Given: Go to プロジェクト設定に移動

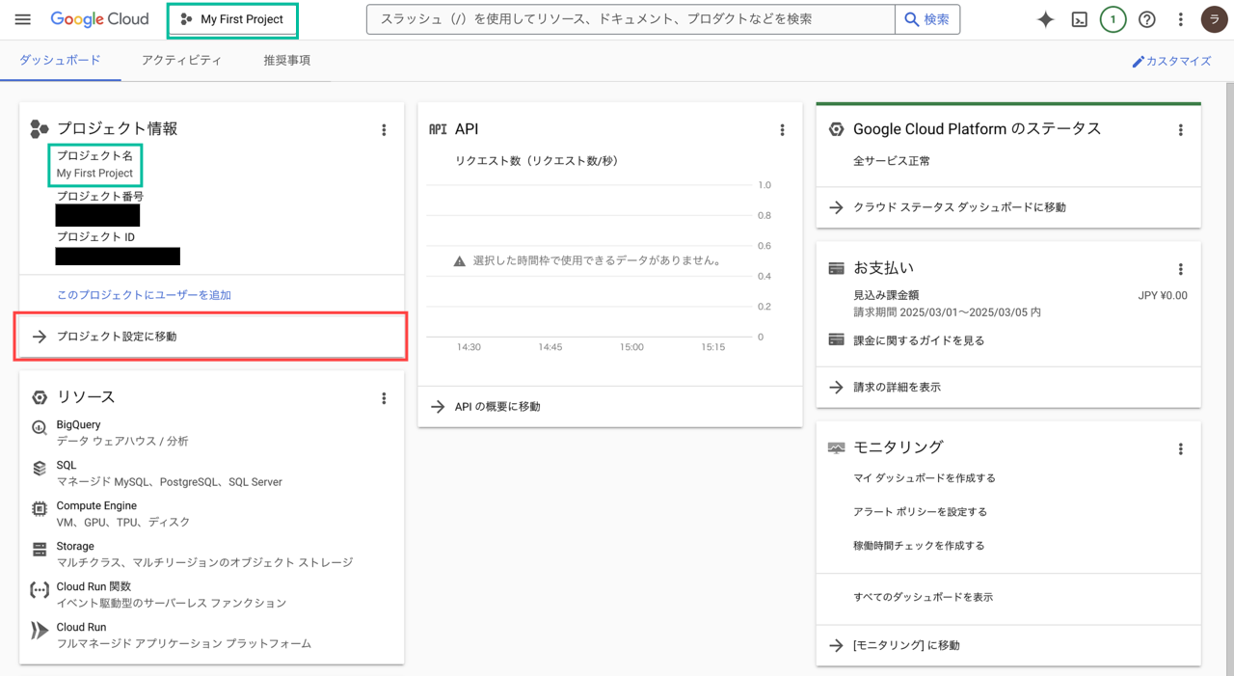Looking at the screenshot, I should pos(211,337).
